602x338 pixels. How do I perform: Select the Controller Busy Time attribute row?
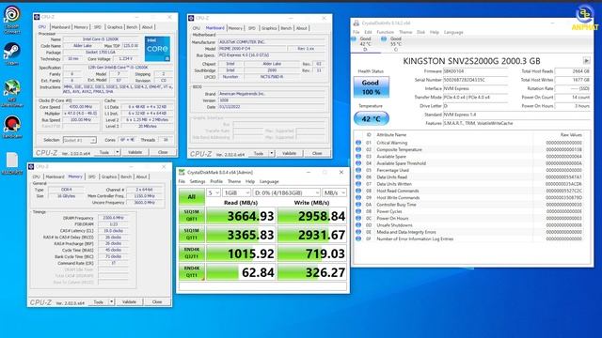[470, 205]
